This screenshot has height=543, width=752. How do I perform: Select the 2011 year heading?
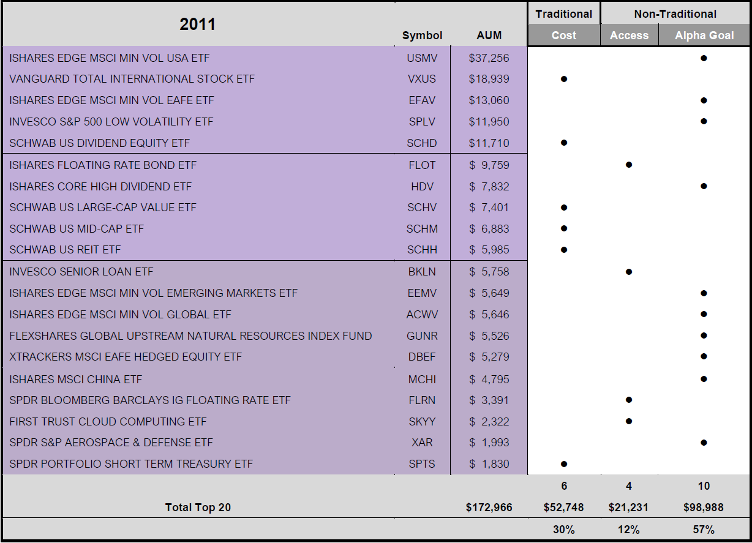198,24
